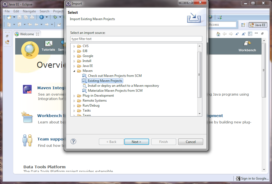Expand the Run/Debug folder
The height and width of the screenshot is (184, 272).
74,106
